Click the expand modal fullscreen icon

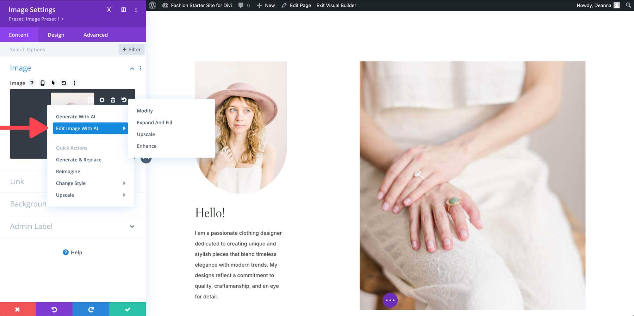tap(109, 10)
